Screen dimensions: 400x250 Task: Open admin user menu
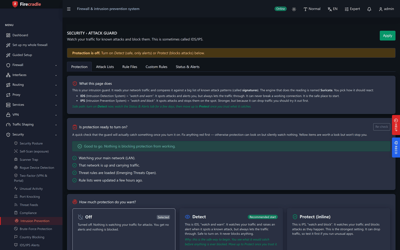pyautogui.click(x=386, y=9)
